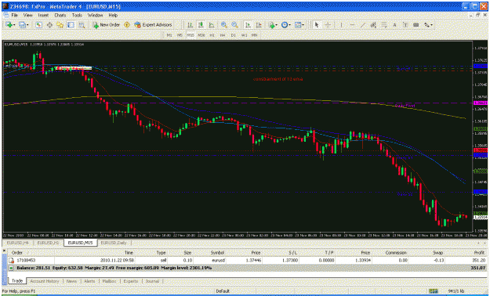The width and height of the screenshot is (490, 296).
Task: Toggle the Navigator star-folder icon
Action: click(x=60, y=25)
